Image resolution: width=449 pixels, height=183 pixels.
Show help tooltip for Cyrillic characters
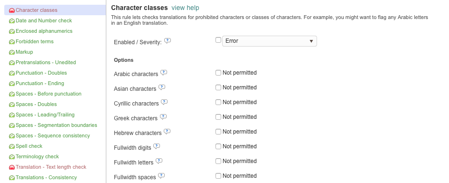(x=164, y=102)
